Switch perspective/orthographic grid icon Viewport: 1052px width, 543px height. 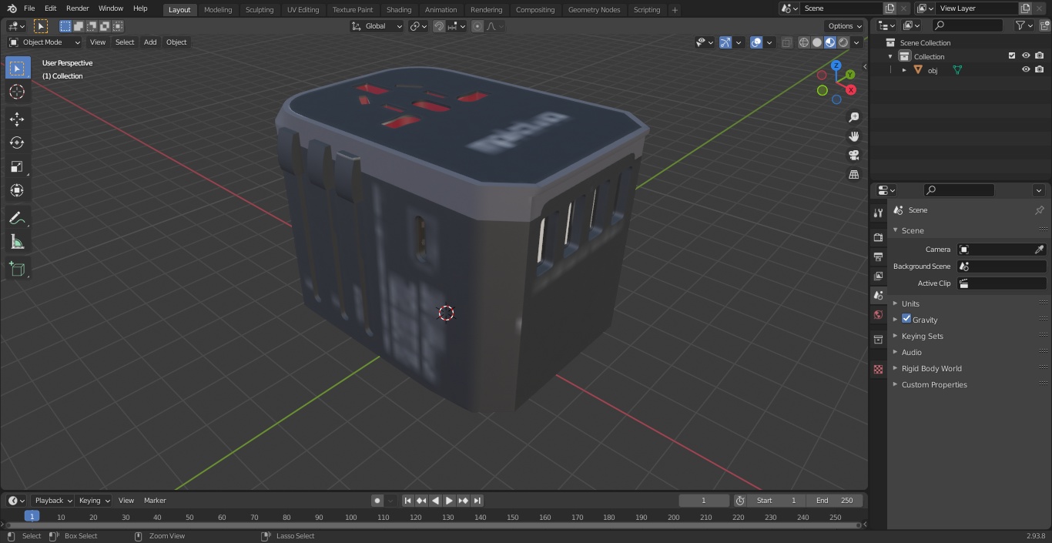click(x=853, y=174)
